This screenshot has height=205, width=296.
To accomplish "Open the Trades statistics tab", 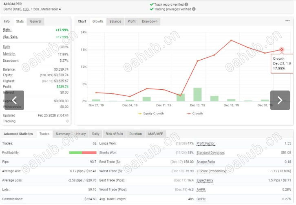I will pos(44,134).
